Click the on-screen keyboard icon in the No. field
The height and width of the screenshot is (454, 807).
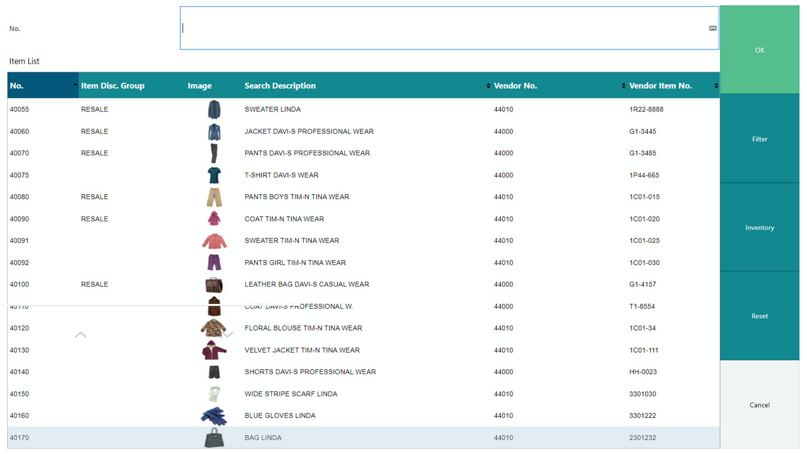[713, 28]
